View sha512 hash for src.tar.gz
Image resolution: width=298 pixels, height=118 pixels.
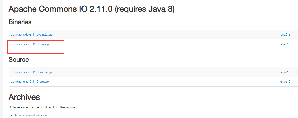point(285,72)
